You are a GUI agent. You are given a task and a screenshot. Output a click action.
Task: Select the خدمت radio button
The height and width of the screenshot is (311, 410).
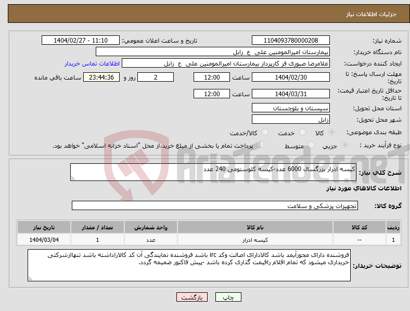(x=302, y=132)
